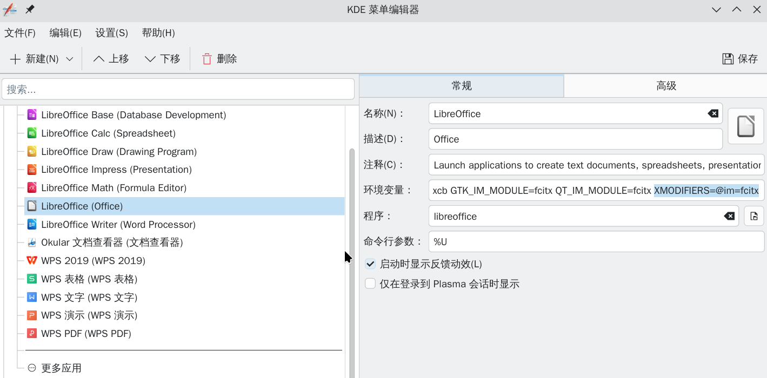The image size is (767, 378).
Task: Click the pin icon in the title bar
Action: point(30,10)
